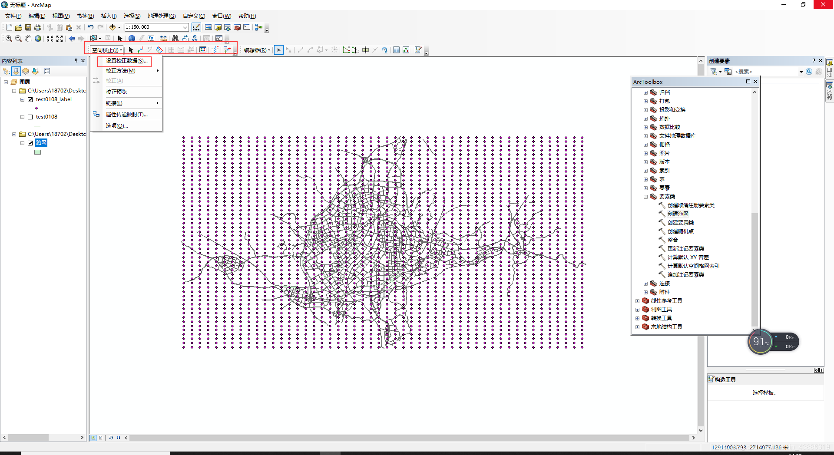Select the Identify tool

(132, 39)
